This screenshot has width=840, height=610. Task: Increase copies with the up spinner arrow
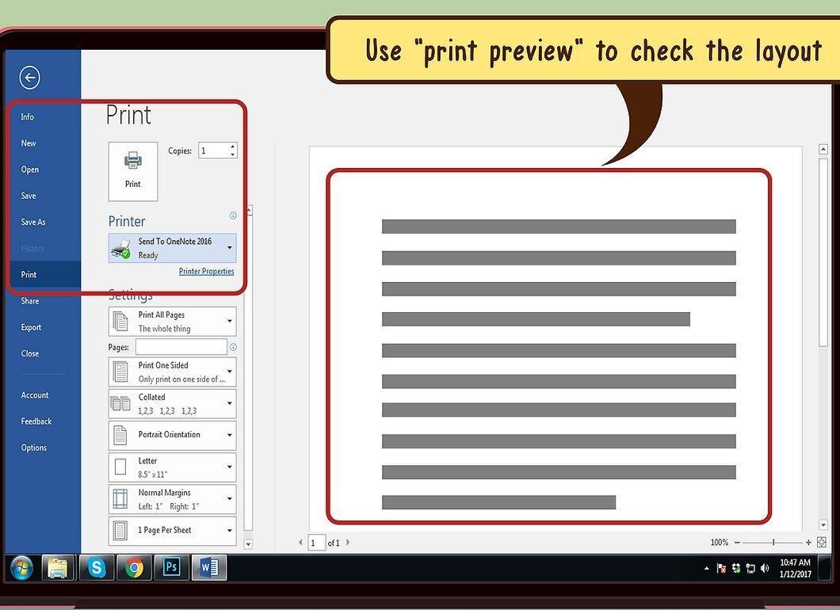232,147
